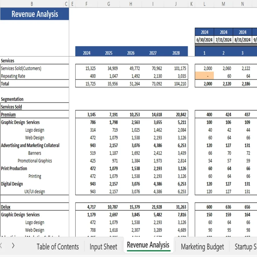The height and width of the screenshot is (257, 257).
Task: Click the active Revenue Analysis sheet tab
Action: coord(148,245)
